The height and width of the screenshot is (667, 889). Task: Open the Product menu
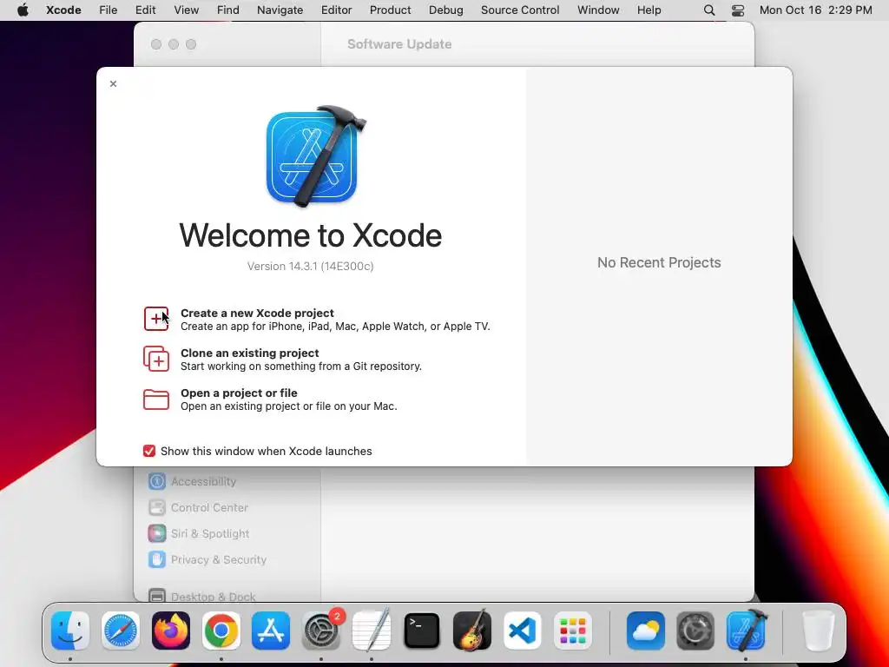[x=390, y=10]
